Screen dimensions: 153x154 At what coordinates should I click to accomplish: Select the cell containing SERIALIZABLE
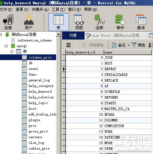point(128,75)
